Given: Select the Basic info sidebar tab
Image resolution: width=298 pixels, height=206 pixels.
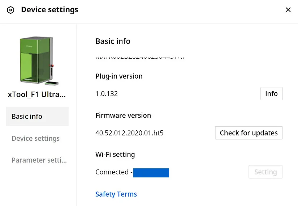Looking at the screenshot, I should tap(37, 117).
